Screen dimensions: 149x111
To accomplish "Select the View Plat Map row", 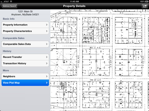I will 25,83.
